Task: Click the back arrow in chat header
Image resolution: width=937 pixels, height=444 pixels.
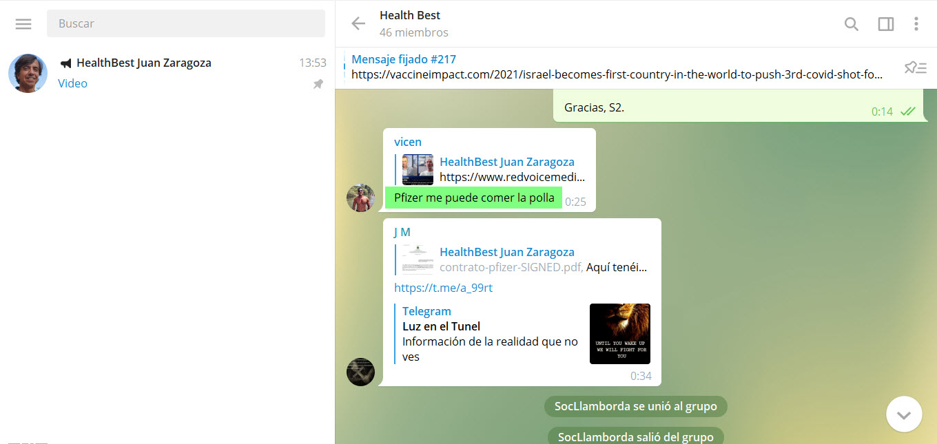Action: tap(358, 23)
